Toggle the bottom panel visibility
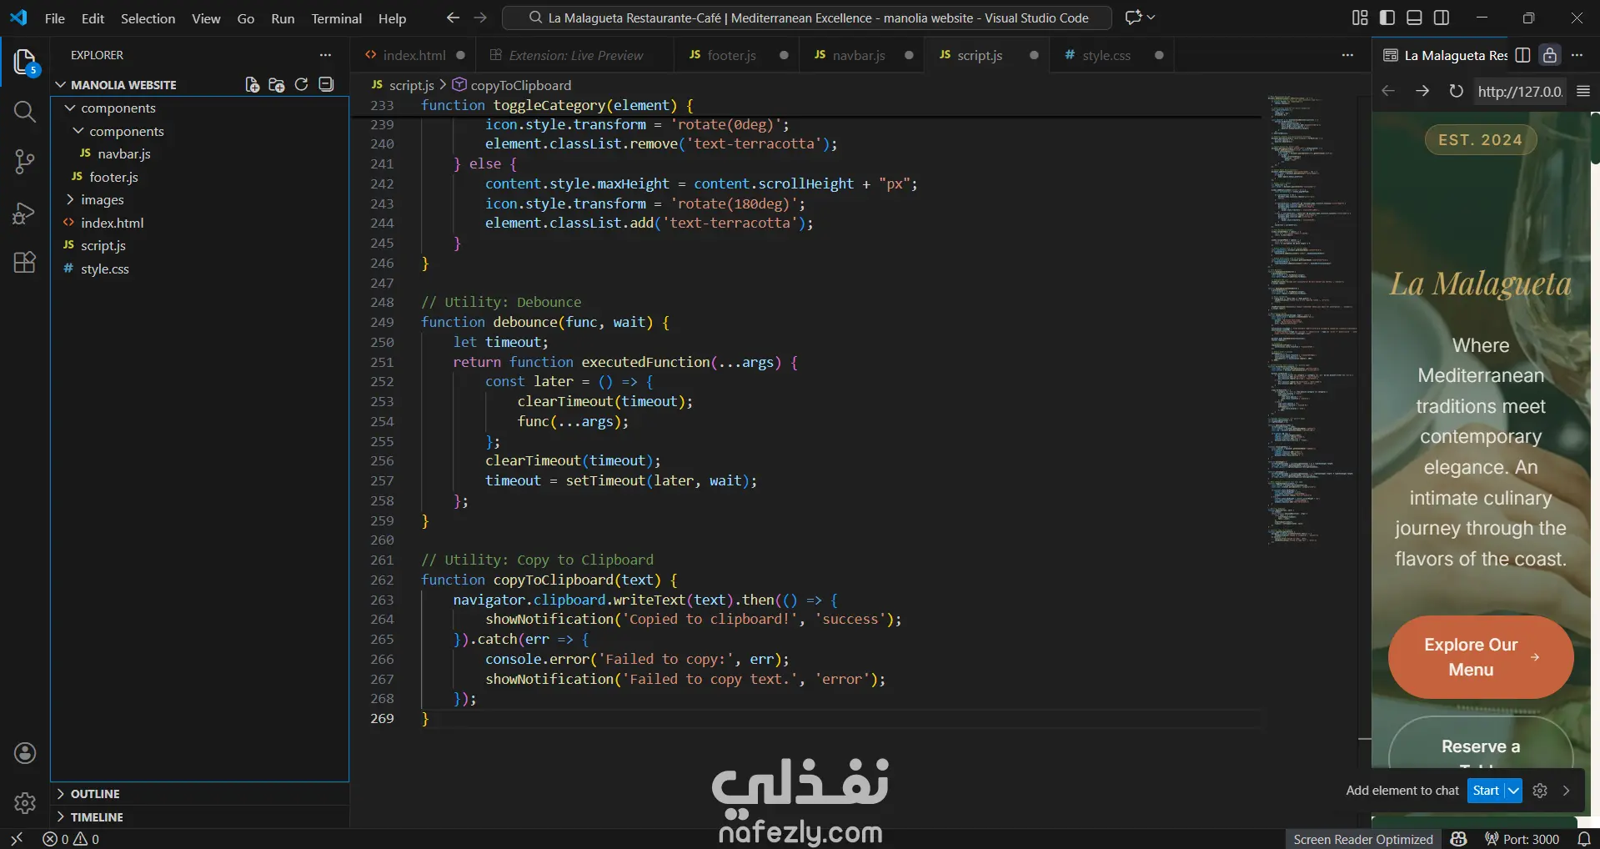The height and width of the screenshot is (849, 1600). pyautogui.click(x=1414, y=18)
